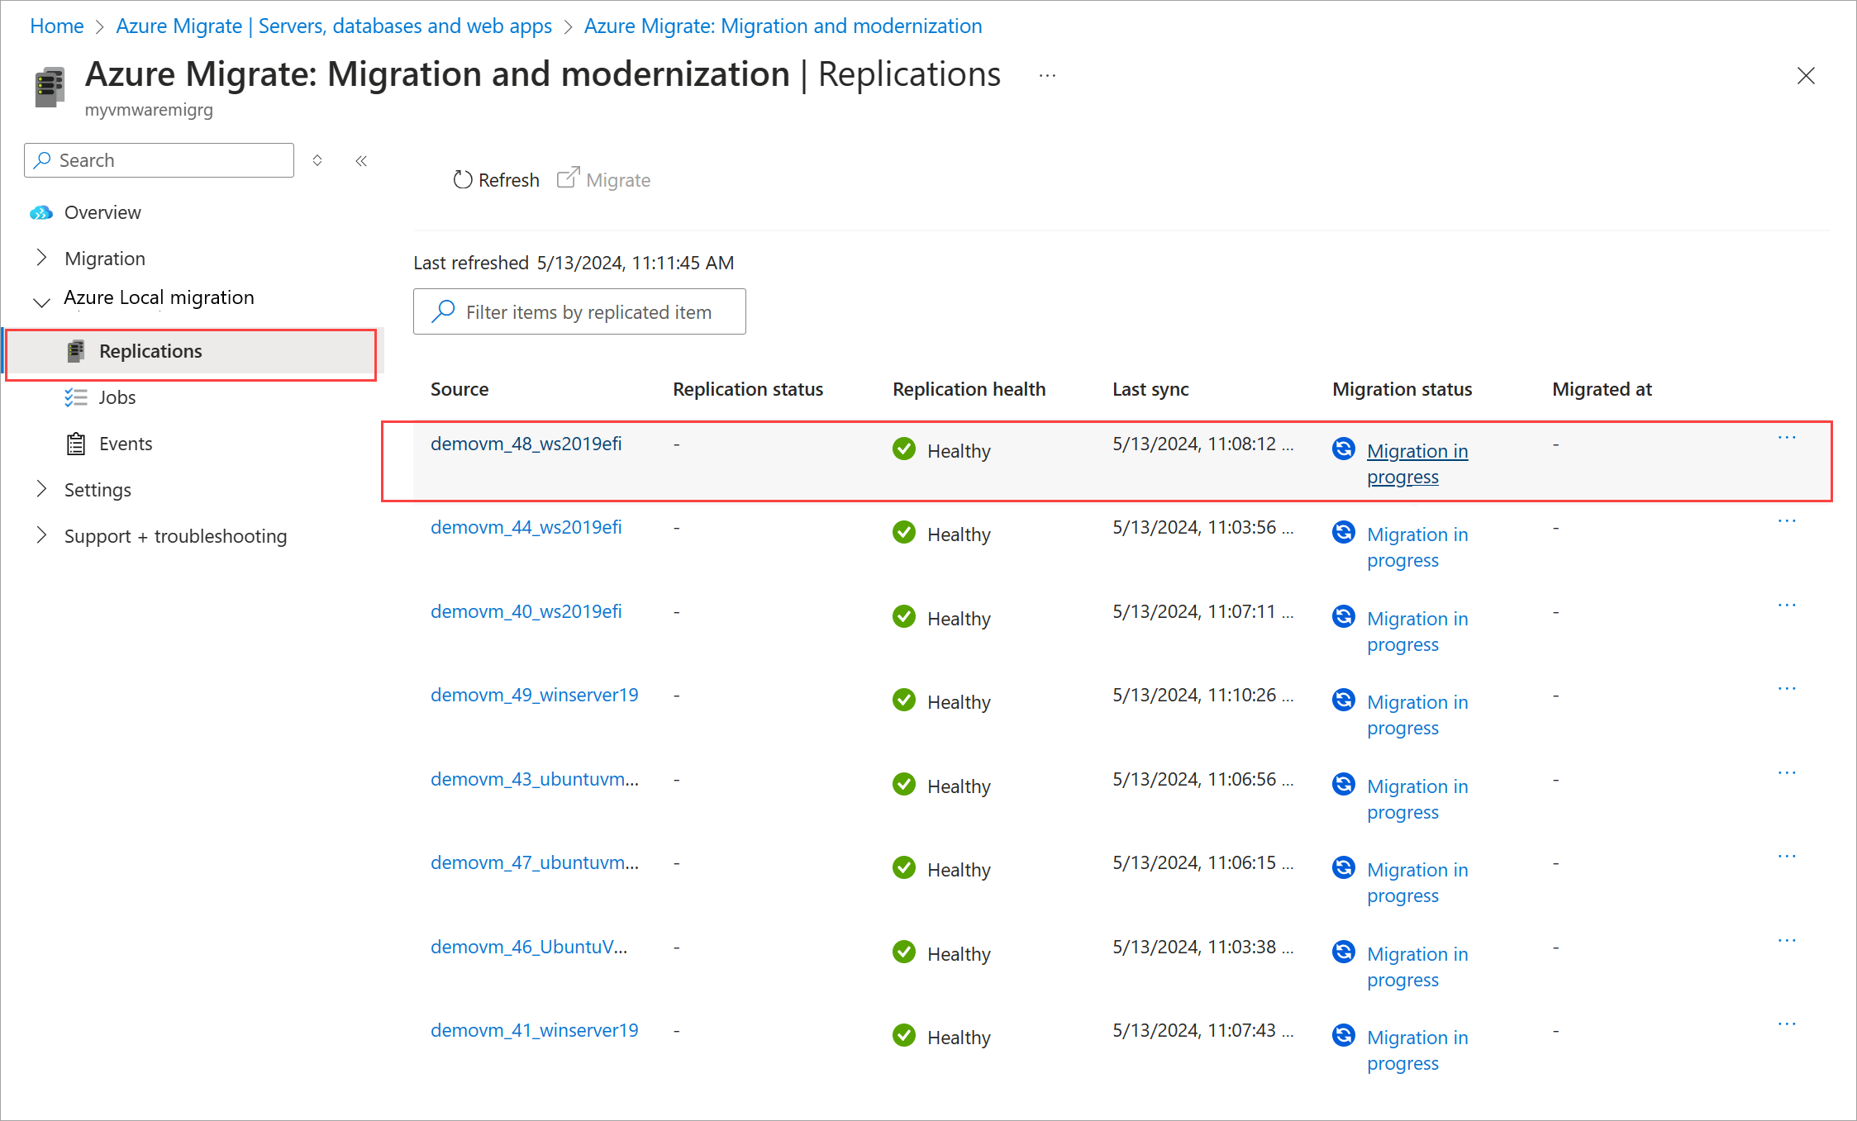The image size is (1857, 1121).
Task: Go to Home breadcrumb
Action: pos(56,26)
